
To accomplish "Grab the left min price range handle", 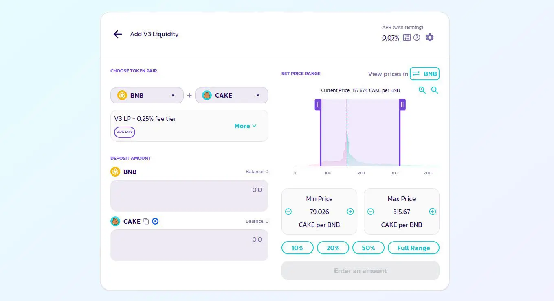I will coord(318,105).
